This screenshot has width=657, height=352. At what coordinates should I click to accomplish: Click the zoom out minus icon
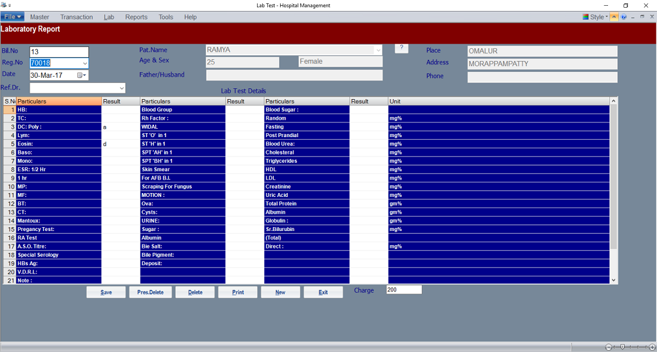(x=609, y=347)
